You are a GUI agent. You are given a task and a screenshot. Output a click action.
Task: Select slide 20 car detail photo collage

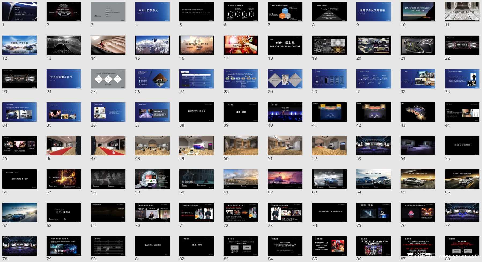click(x=374, y=45)
